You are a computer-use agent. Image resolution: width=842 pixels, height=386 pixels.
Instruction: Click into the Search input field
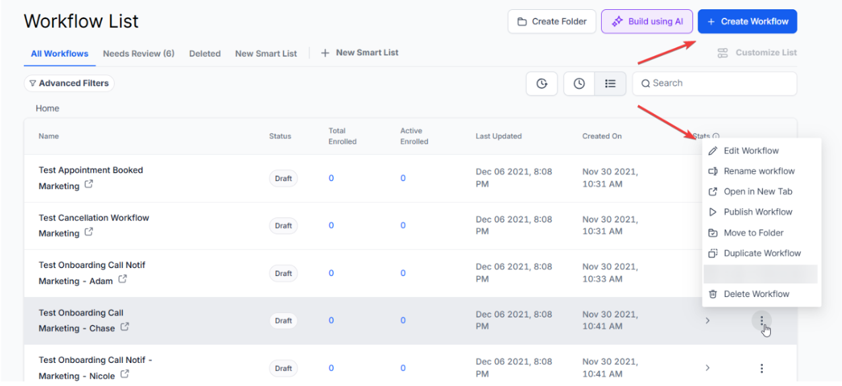point(719,84)
